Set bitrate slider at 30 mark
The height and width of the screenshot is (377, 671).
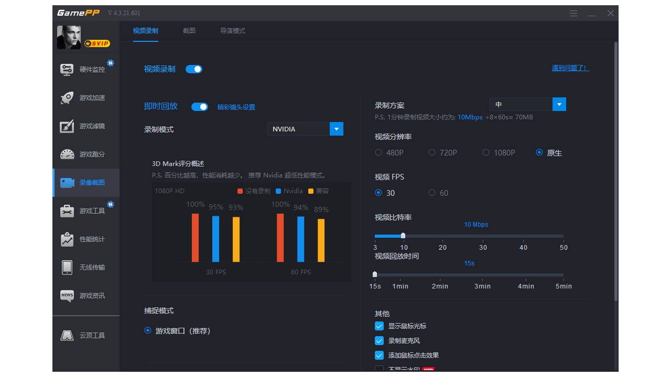click(483, 236)
